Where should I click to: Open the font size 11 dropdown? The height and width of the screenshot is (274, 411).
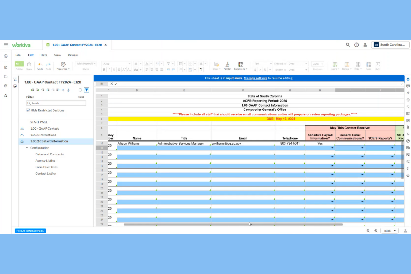[x=137, y=64]
